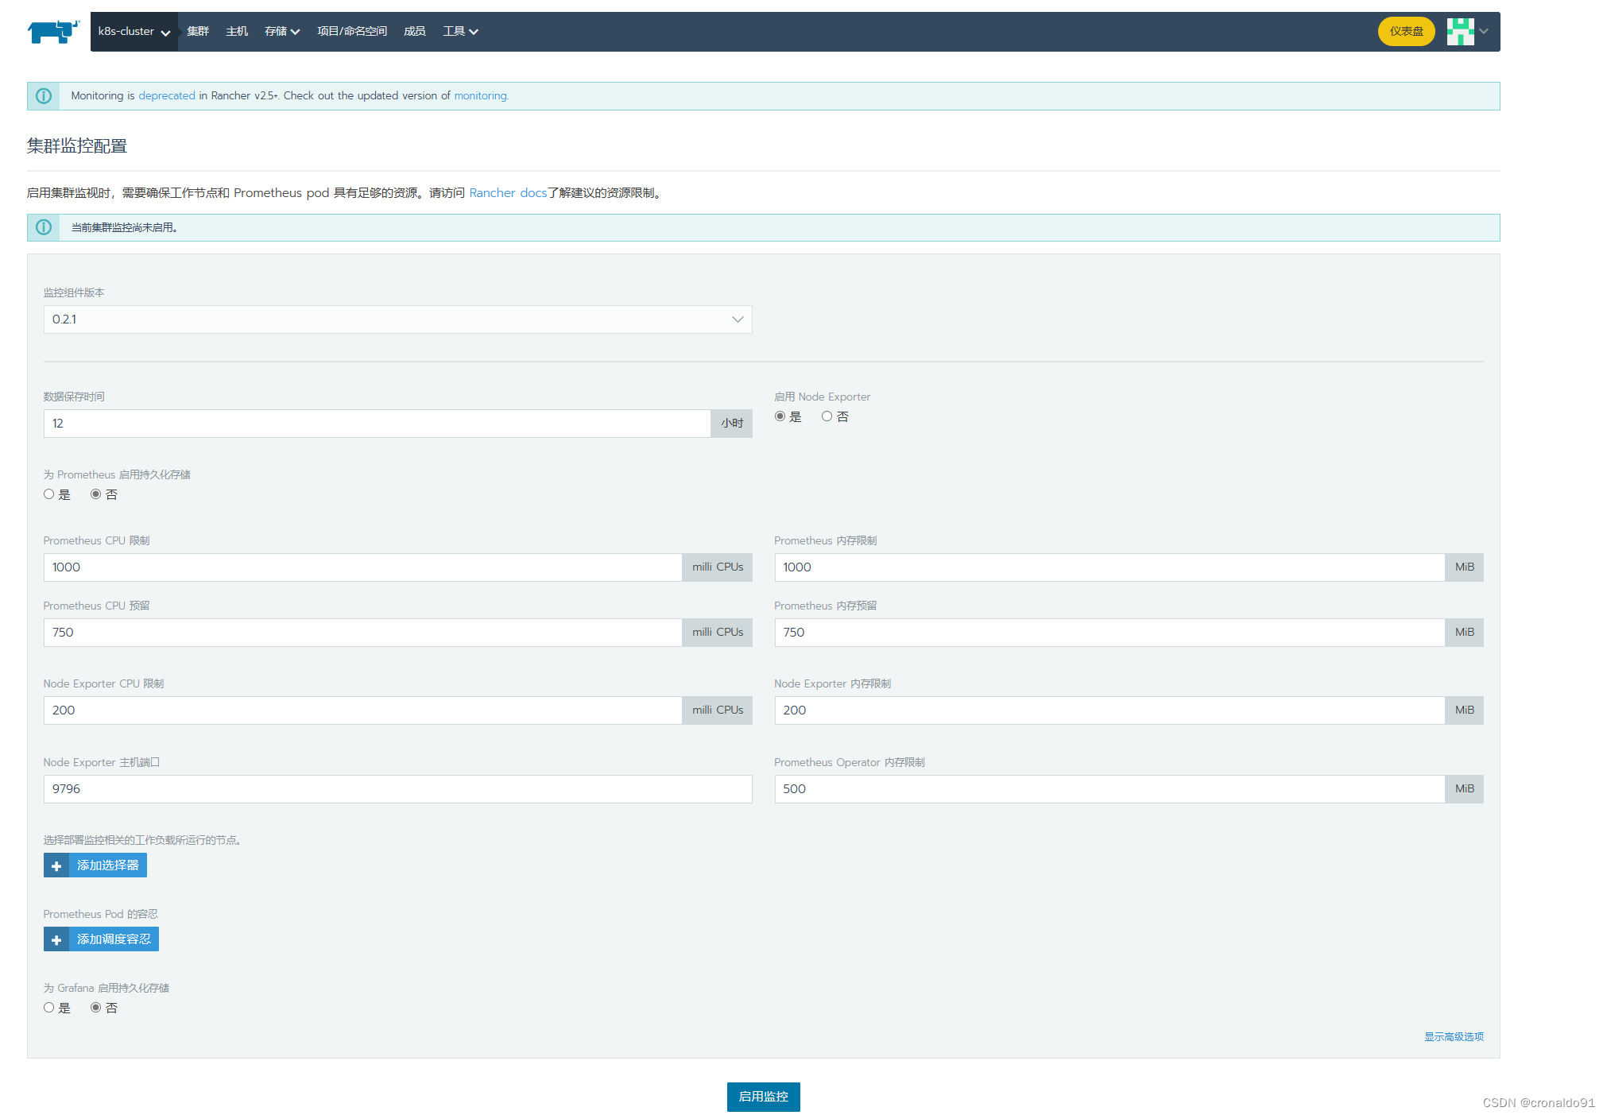1607x1115 pixels.
Task: Go to the 主机 menu item
Action: click(x=237, y=32)
